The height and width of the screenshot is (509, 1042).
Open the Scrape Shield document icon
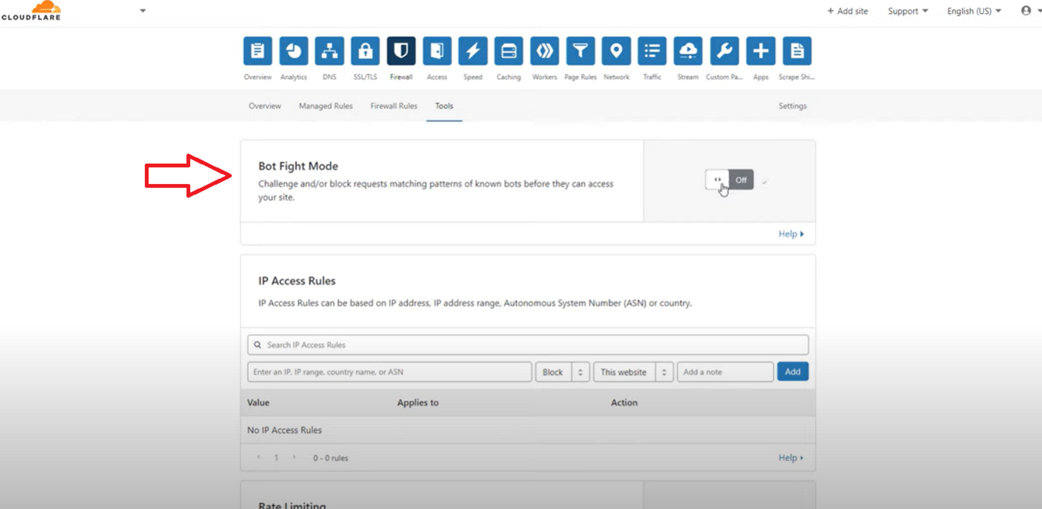click(x=797, y=51)
